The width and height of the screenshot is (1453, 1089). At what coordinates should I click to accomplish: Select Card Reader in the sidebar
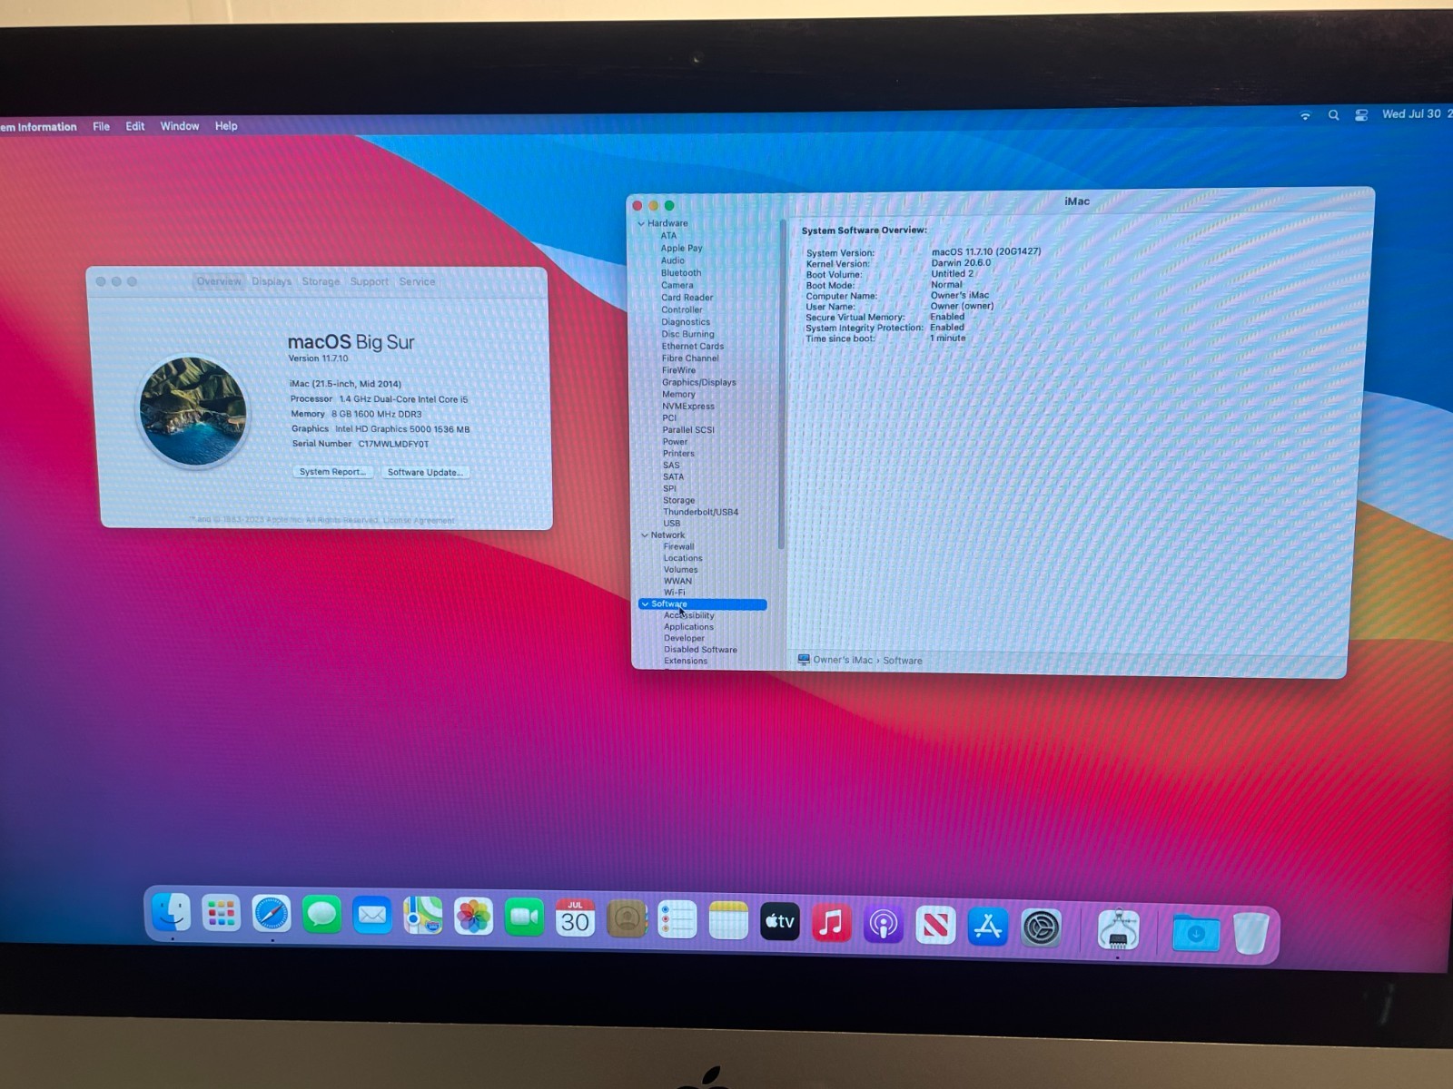coord(687,298)
